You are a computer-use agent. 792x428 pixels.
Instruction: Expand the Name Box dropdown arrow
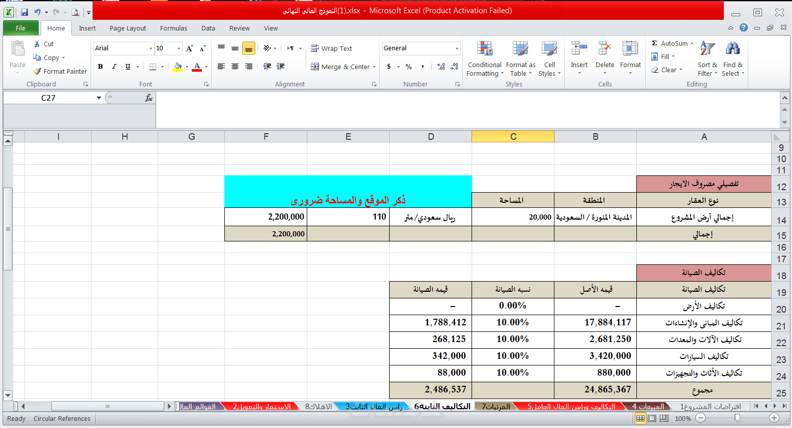pos(99,98)
